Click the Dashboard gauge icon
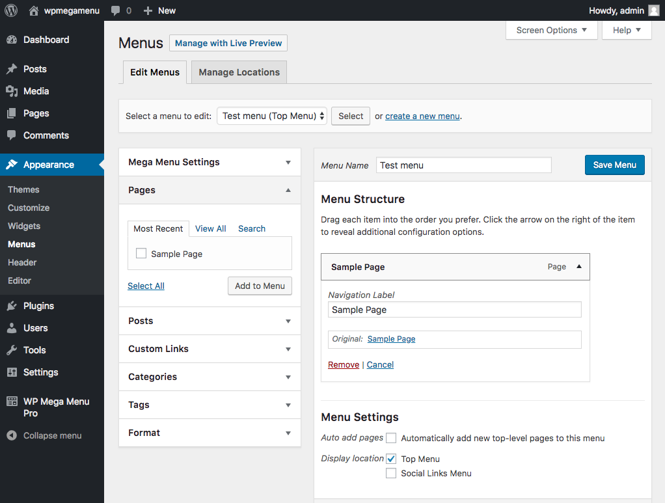The width and height of the screenshot is (665, 503). click(12, 40)
